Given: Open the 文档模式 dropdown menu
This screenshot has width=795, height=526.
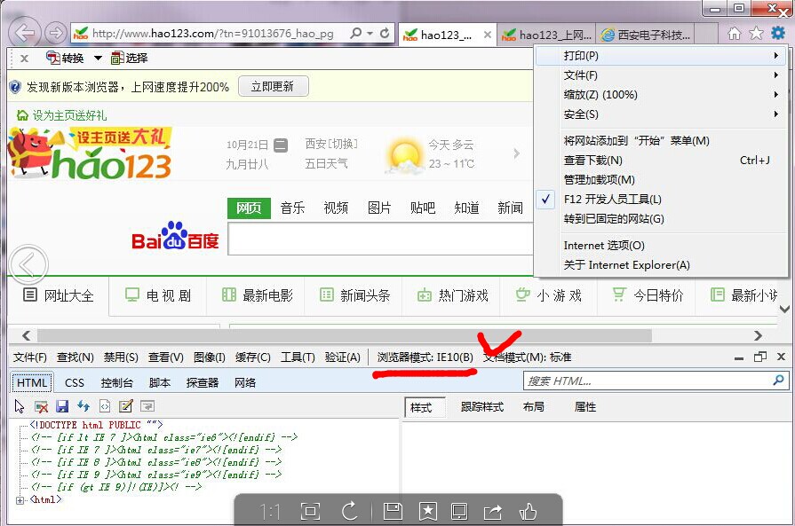Looking at the screenshot, I should point(528,357).
